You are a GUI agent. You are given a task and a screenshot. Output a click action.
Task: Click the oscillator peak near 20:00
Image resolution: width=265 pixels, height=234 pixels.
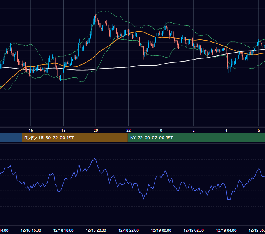[95, 158]
